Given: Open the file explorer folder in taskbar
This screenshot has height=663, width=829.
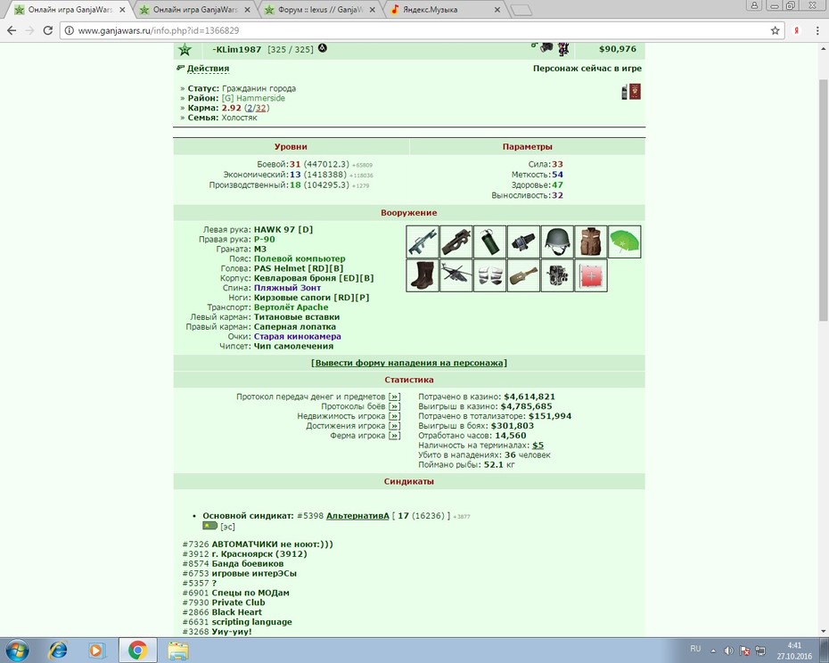Looking at the screenshot, I should (178, 650).
